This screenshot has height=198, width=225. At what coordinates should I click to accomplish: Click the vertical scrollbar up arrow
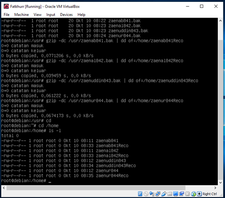220,21
